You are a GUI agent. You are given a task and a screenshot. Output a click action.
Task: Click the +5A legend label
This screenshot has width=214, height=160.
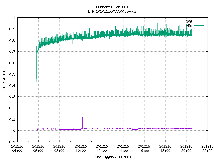coord(189,26)
